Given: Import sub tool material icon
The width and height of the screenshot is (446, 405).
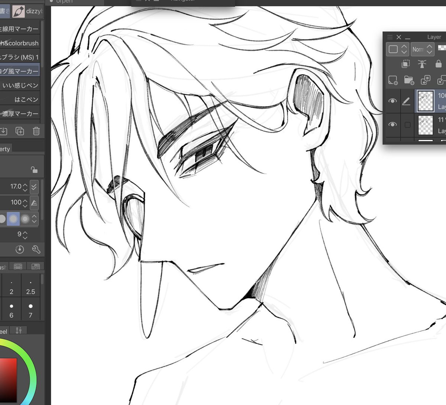Looking at the screenshot, I should [x=3, y=131].
